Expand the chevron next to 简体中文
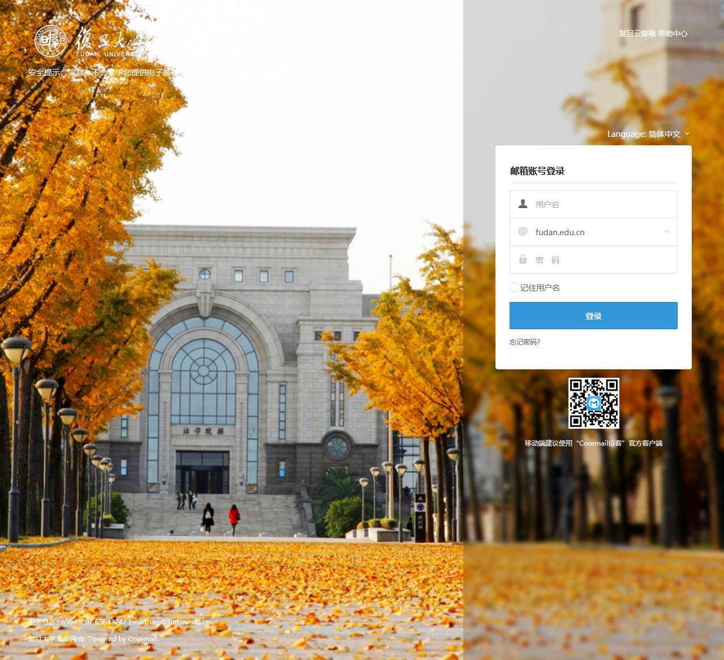The height and width of the screenshot is (660, 724). [687, 134]
